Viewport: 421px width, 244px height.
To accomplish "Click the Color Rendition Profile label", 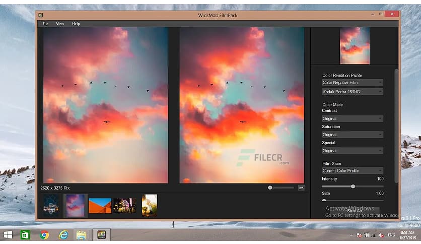I will tap(342, 76).
